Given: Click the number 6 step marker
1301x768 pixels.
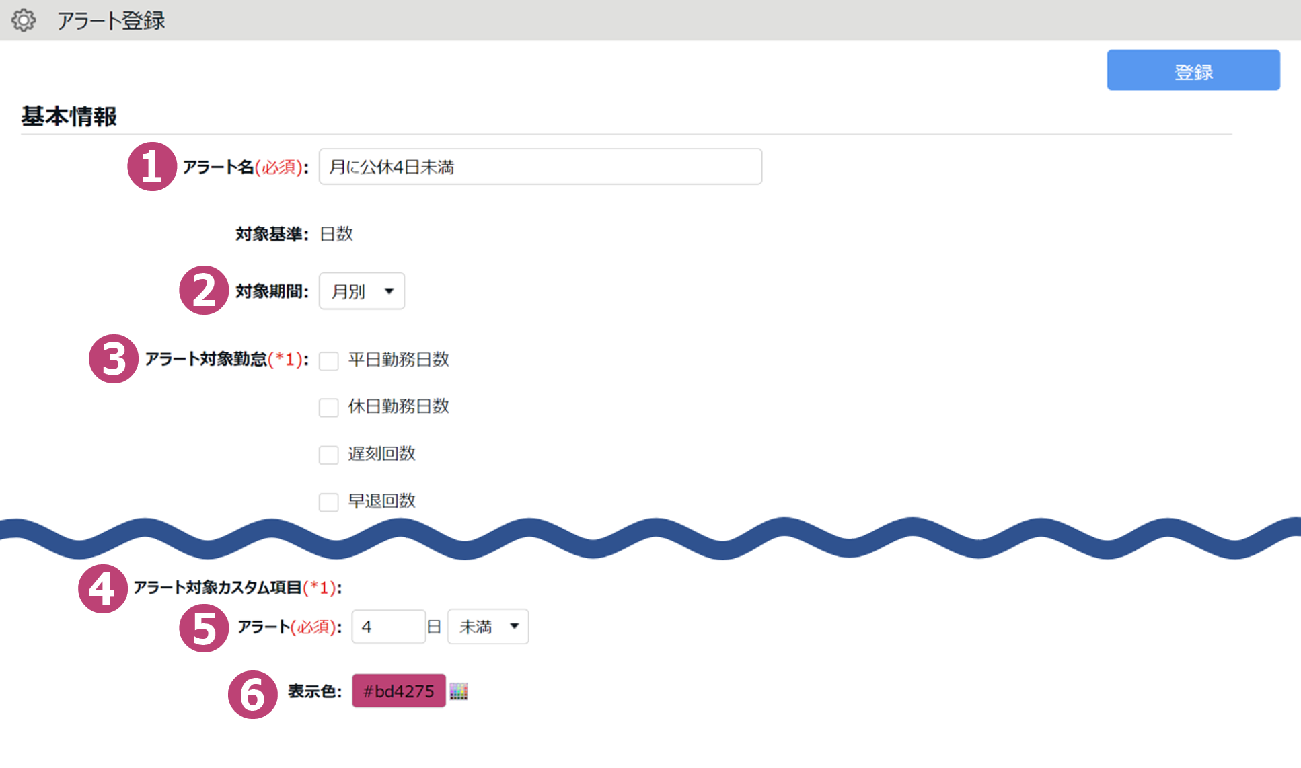Looking at the screenshot, I should pyautogui.click(x=252, y=694).
